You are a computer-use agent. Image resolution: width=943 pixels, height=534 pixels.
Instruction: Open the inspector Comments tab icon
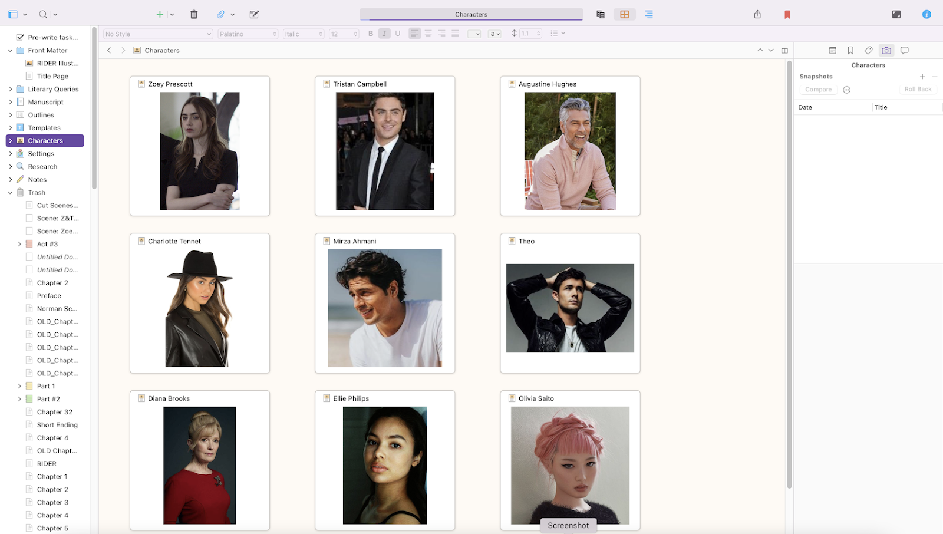(904, 51)
